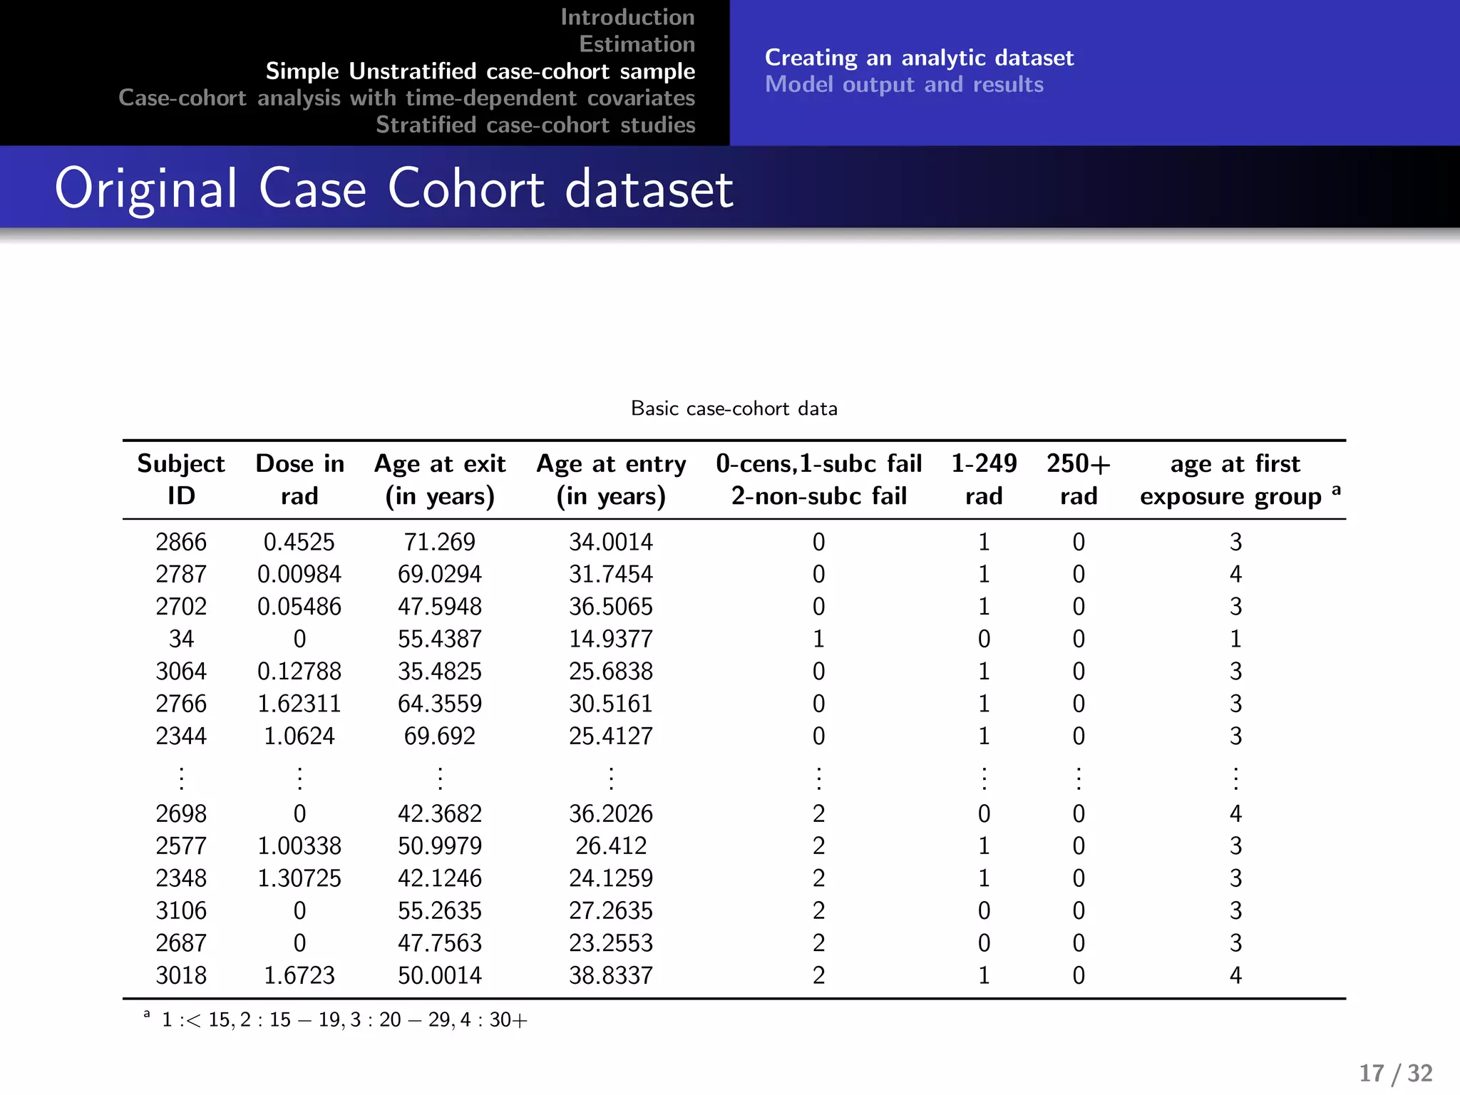Click dose value 1.62311
This screenshot has width=1460, height=1095.
(x=299, y=704)
